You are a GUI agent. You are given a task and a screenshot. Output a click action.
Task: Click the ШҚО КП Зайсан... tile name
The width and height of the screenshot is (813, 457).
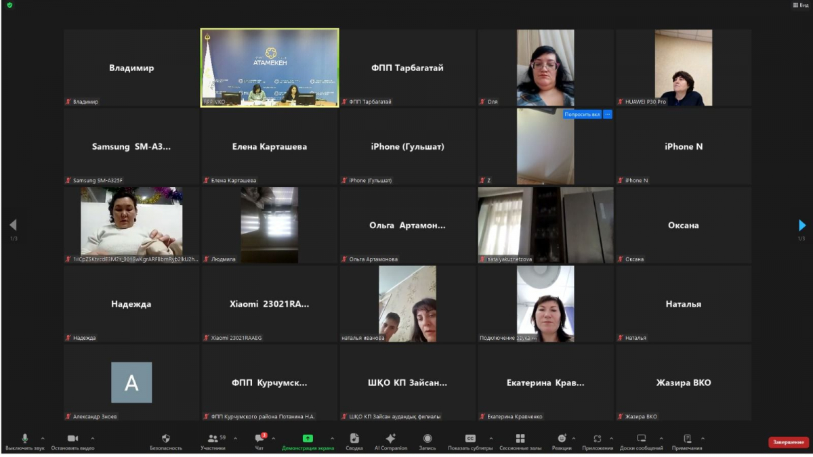pyautogui.click(x=407, y=383)
